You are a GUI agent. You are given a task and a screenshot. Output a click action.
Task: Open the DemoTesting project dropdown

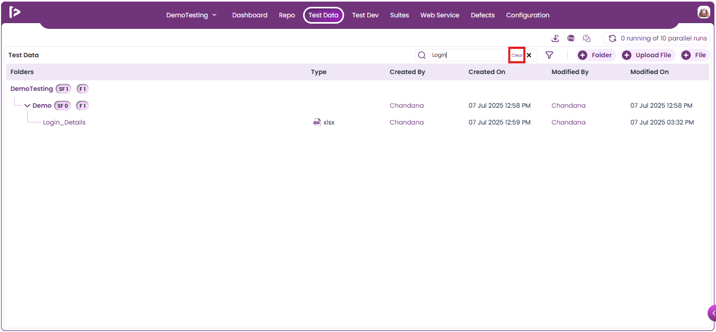coord(192,15)
